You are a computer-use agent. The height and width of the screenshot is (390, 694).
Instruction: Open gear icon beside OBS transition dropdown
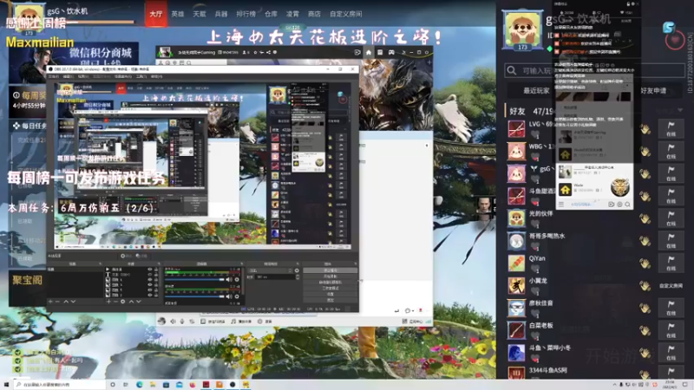coord(297,270)
